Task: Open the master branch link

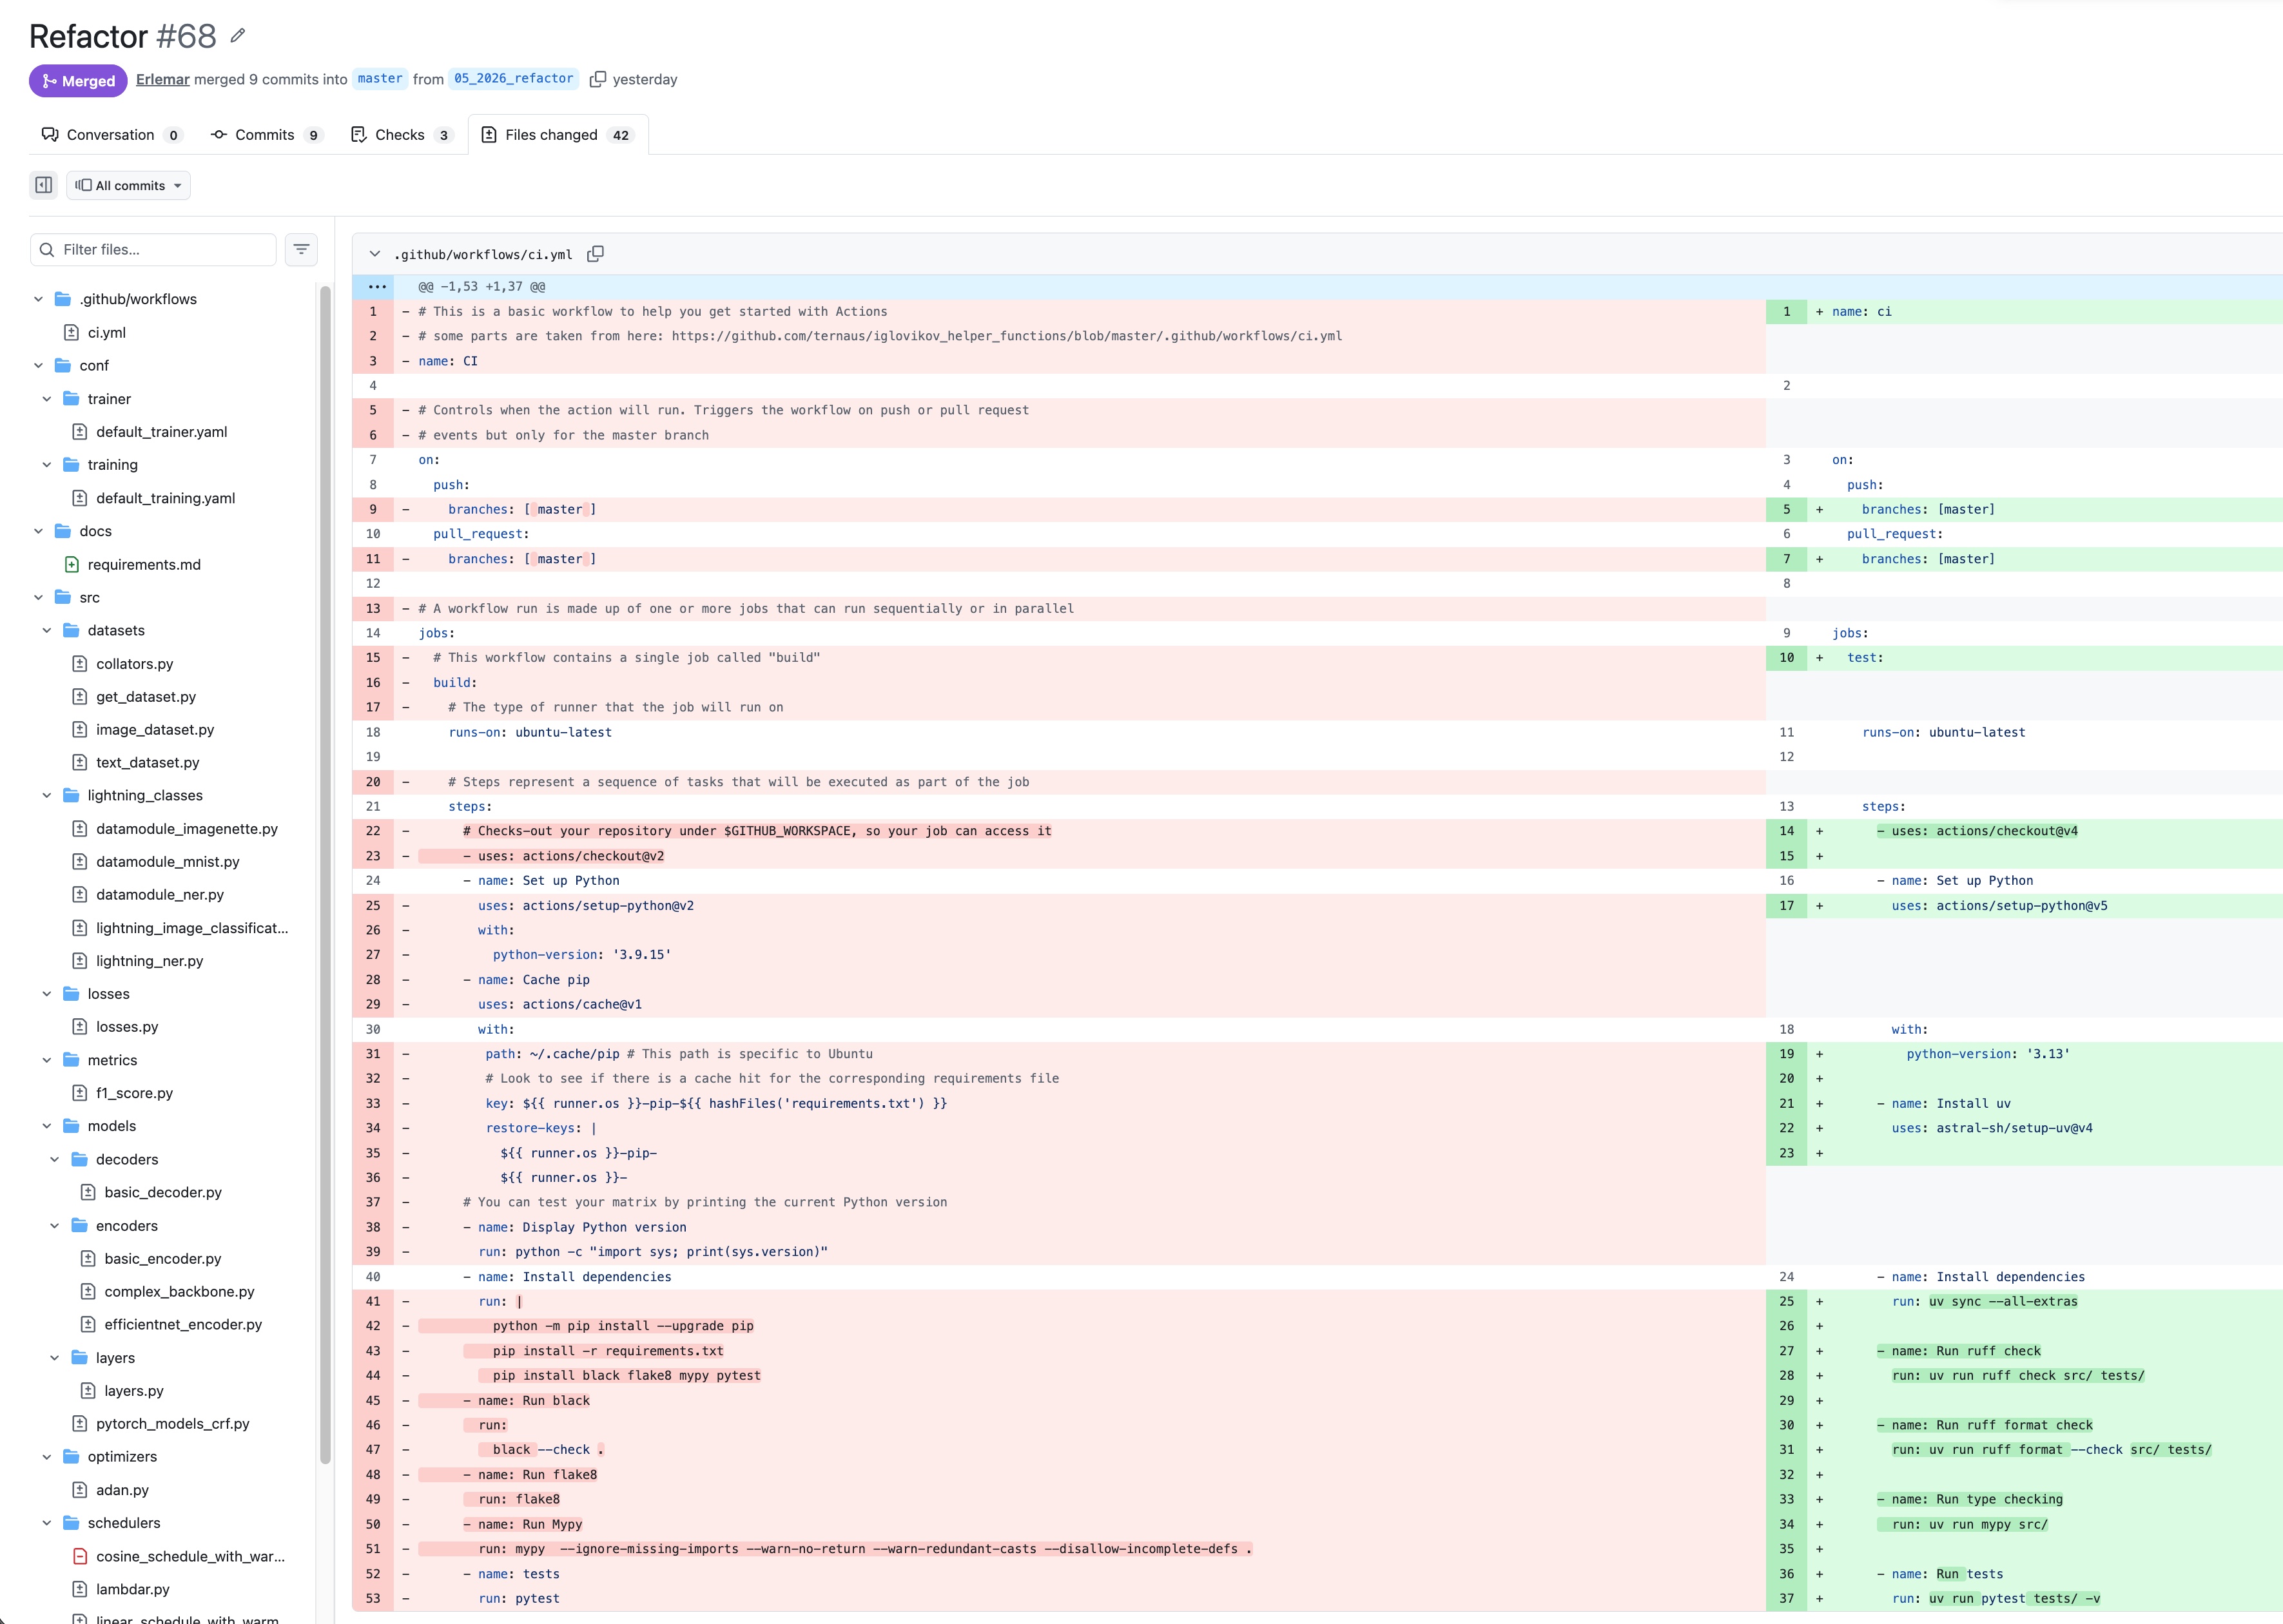Action: [380, 79]
